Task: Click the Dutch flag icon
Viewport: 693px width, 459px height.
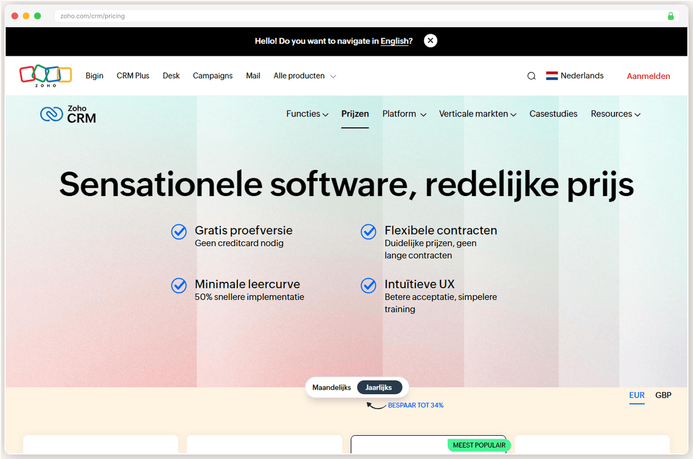Action: pyautogui.click(x=551, y=75)
